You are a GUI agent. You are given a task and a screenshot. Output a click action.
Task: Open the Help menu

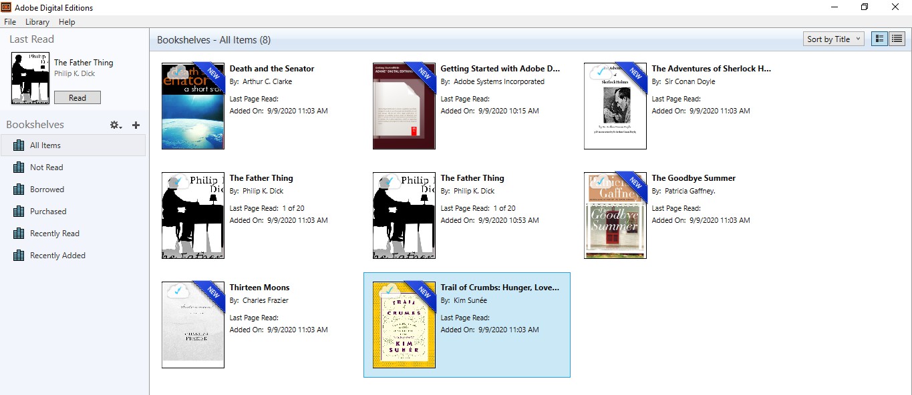pos(67,22)
